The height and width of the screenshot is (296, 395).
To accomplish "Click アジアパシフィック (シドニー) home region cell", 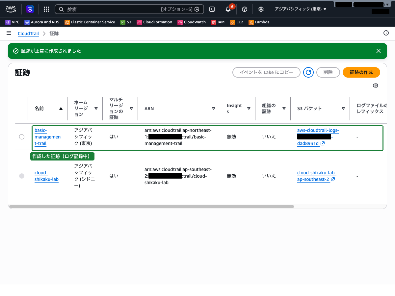I will (x=85, y=176).
